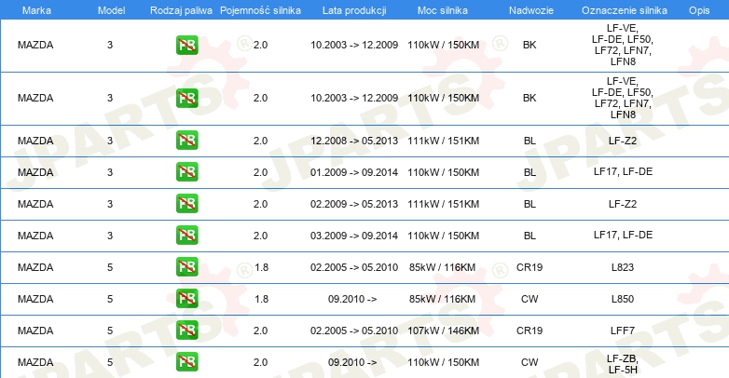This screenshot has width=729, height=378.
Task: Select the date range 12.2008 -> 05.2013
Action: (x=354, y=141)
